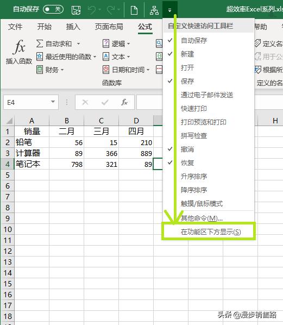Select column D header
283x325 pixels.
[136, 121]
